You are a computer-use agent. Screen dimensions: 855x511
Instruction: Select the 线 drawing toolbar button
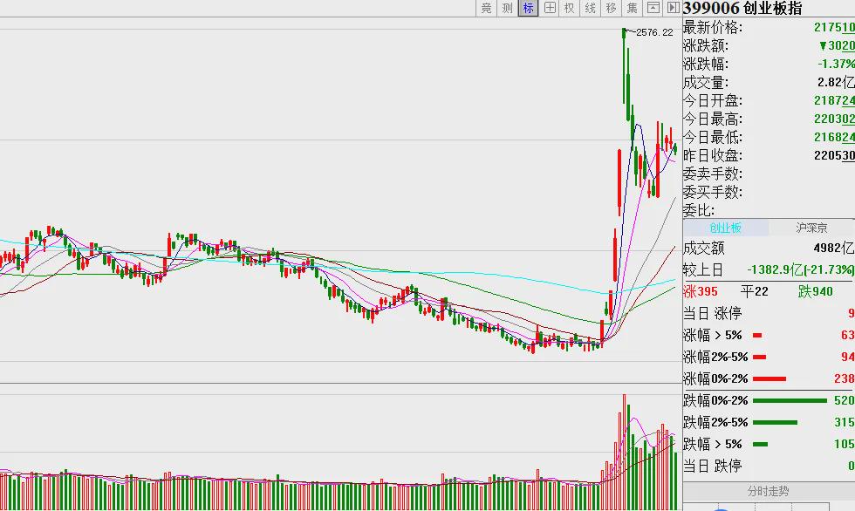[591, 8]
